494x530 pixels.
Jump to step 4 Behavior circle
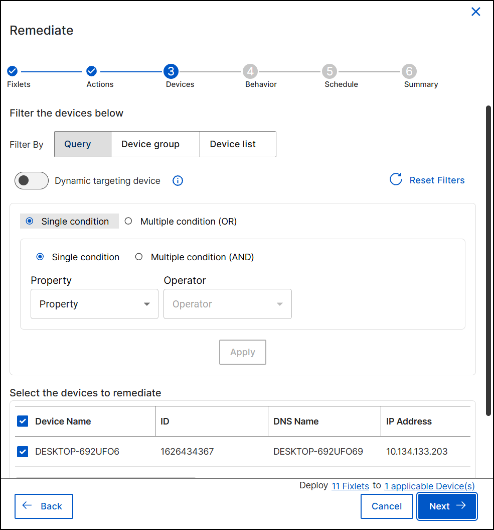(250, 71)
